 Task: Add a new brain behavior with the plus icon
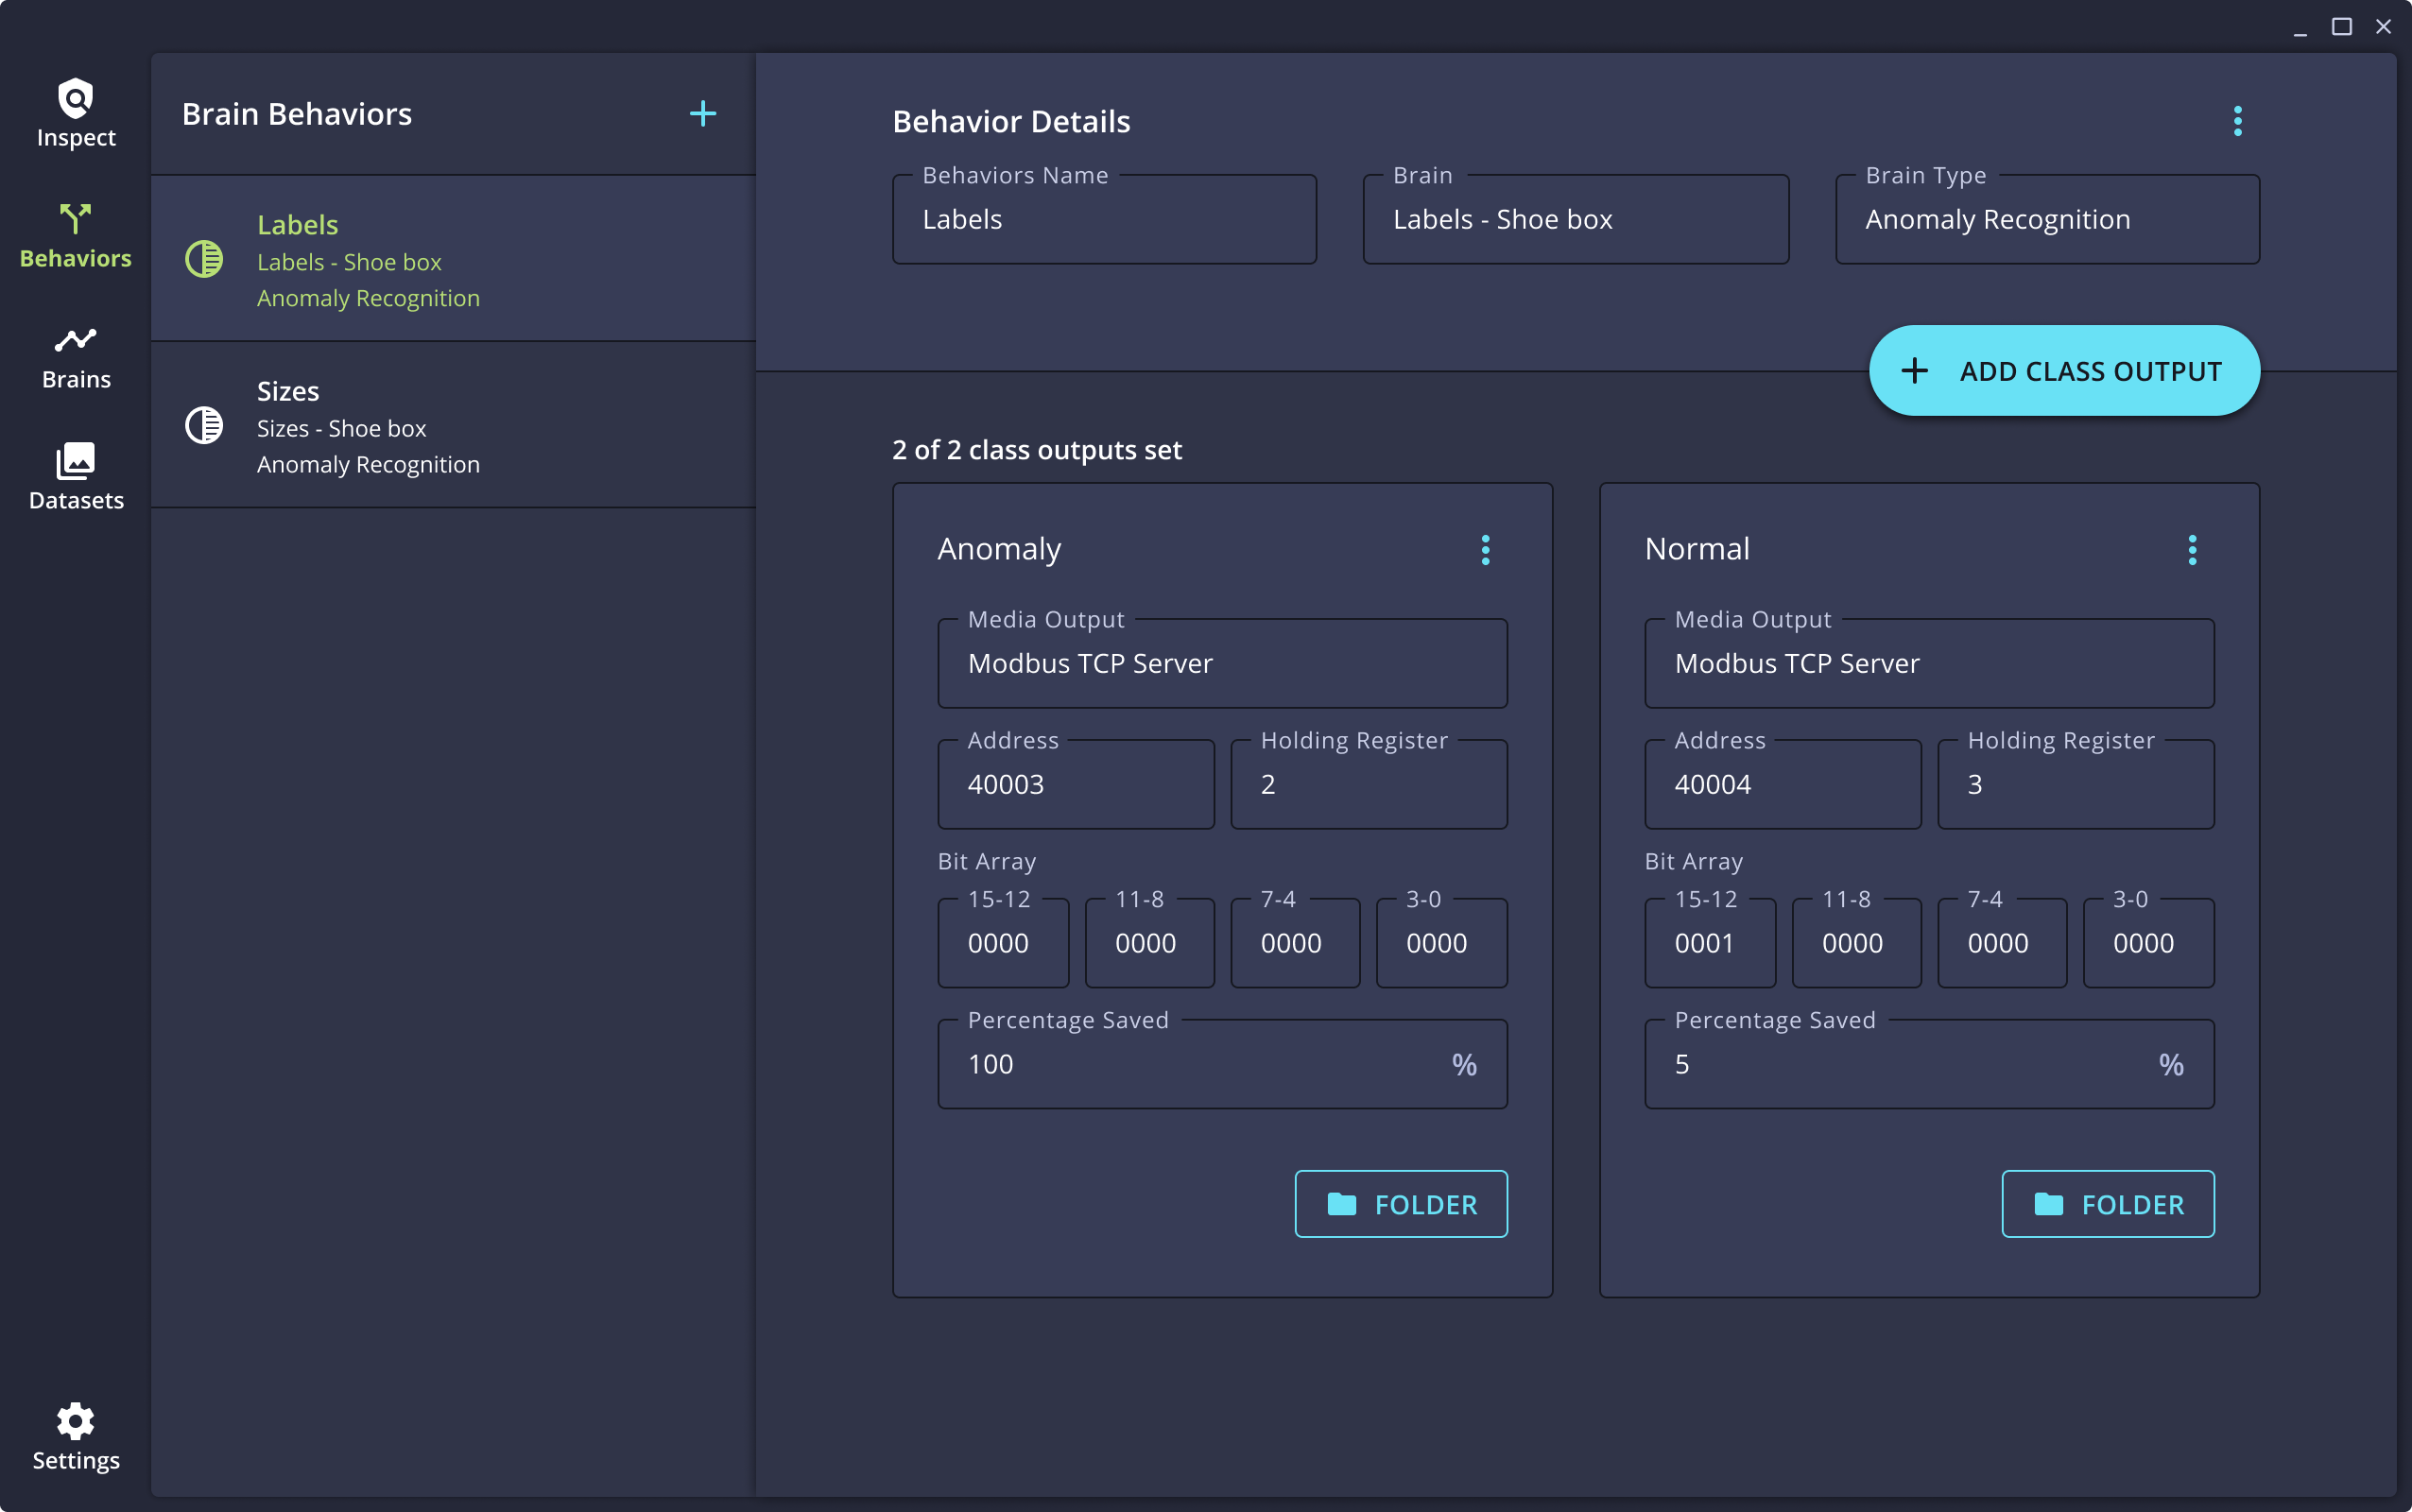702,113
